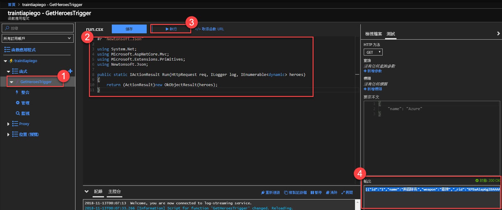Image resolution: width=502 pixels, height=210 pixels.
Task: Click the 'using Newtonsoft.Json;' code line
Action: point(123,64)
